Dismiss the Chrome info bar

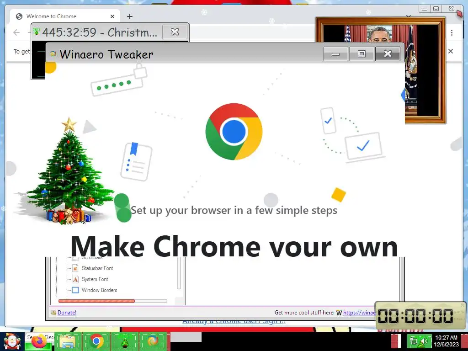tap(450, 51)
